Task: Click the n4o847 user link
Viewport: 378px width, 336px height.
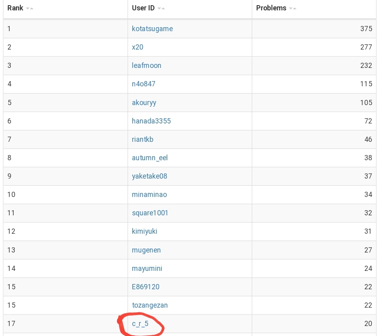Action: coord(143,84)
